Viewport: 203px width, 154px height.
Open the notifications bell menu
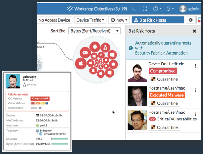(170, 9)
